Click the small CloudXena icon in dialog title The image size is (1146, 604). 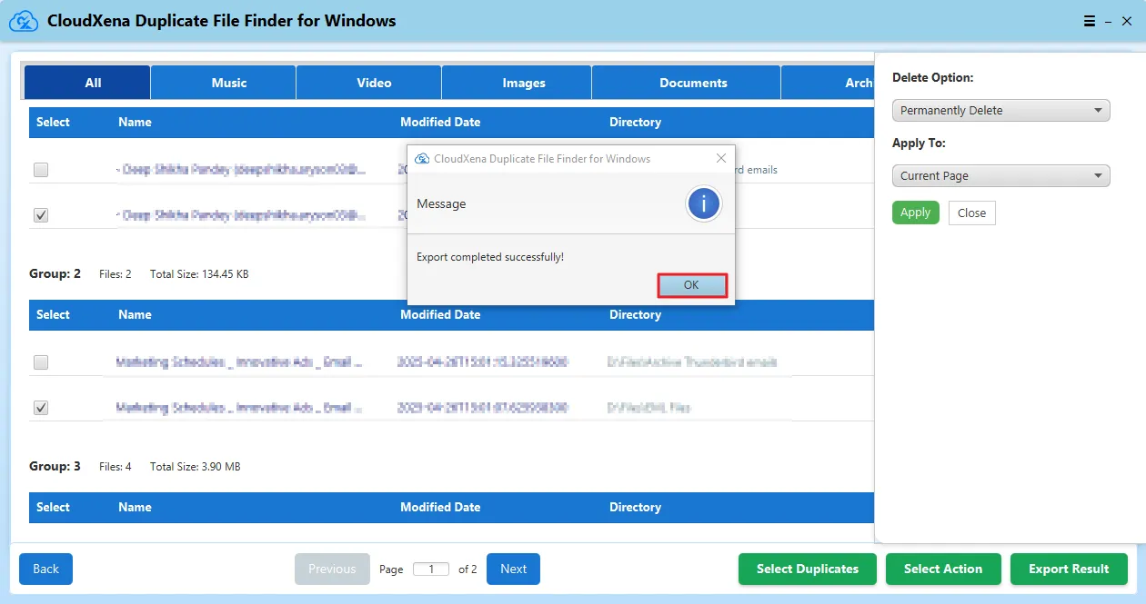click(422, 159)
